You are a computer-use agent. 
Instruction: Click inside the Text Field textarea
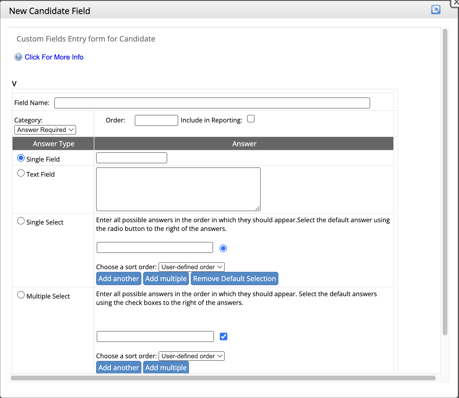point(178,189)
